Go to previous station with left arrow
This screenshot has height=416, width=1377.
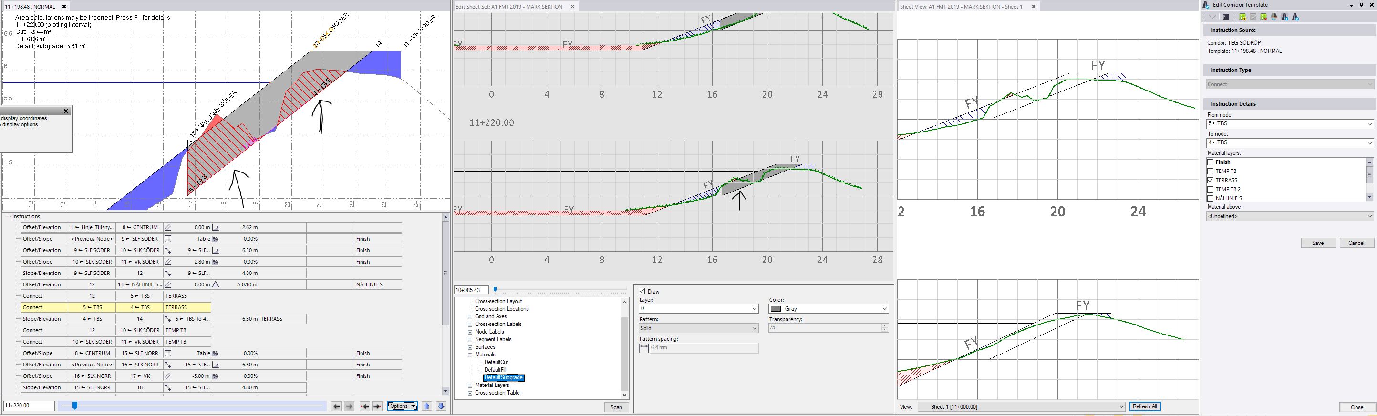click(x=336, y=406)
